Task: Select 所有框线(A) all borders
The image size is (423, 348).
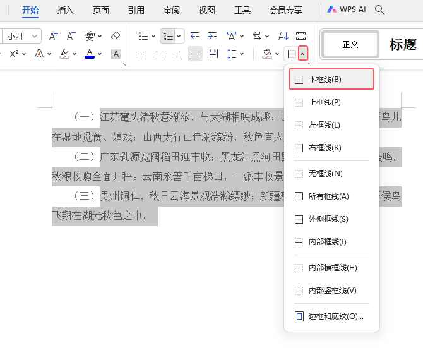Action: pyautogui.click(x=331, y=196)
